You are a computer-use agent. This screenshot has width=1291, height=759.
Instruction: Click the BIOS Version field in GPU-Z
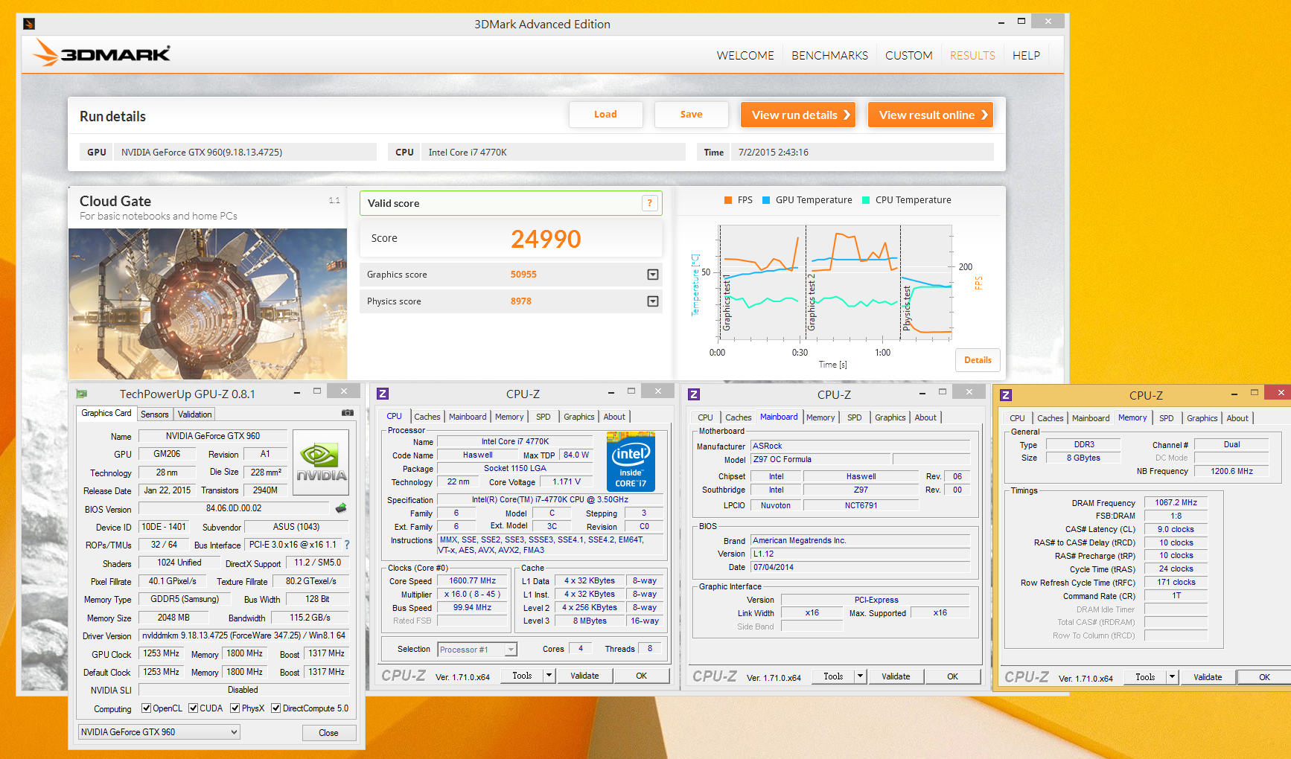[234, 509]
